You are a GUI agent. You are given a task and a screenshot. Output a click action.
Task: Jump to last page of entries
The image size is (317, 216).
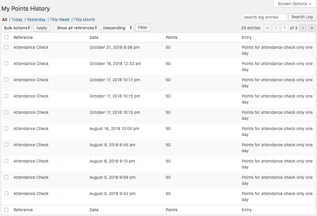click(x=312, y=28)
